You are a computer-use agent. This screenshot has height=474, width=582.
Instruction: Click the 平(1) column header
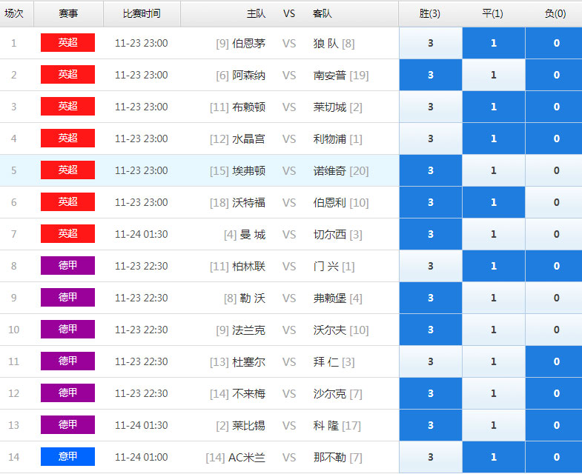[492, 14]
